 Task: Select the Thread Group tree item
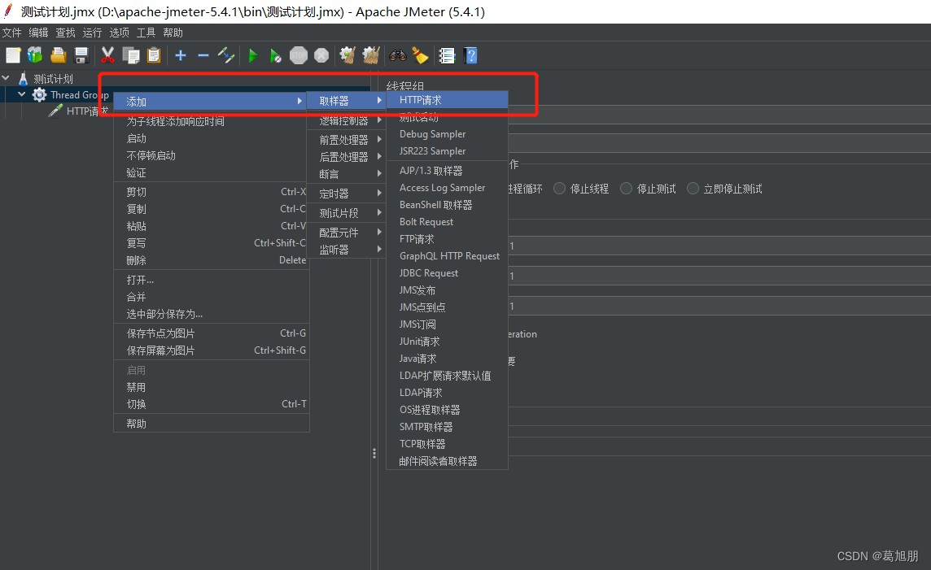point(77,94)
